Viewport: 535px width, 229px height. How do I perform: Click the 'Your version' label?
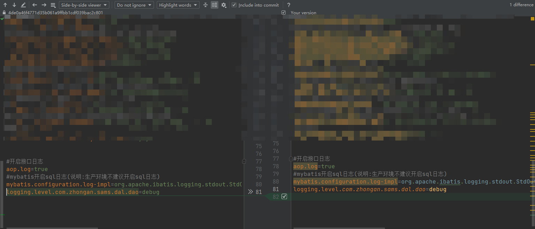[x=303, y=12]
